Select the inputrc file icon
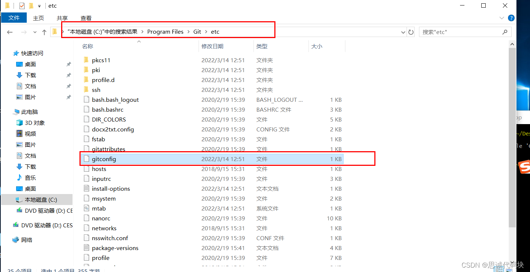The height and width of the screenshot is (272, 530). tap(86, 179)
